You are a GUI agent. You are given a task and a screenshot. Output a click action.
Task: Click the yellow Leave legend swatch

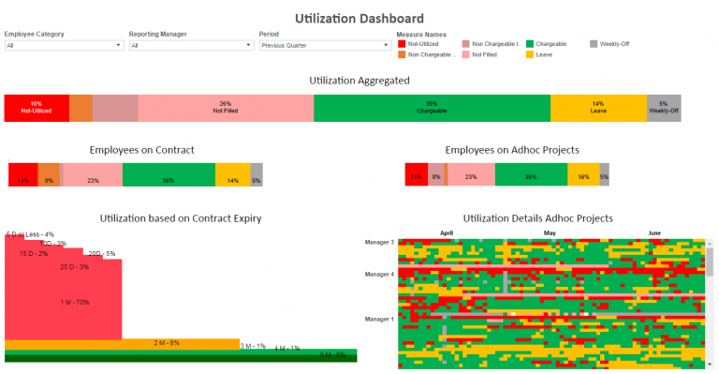[530, 54]
